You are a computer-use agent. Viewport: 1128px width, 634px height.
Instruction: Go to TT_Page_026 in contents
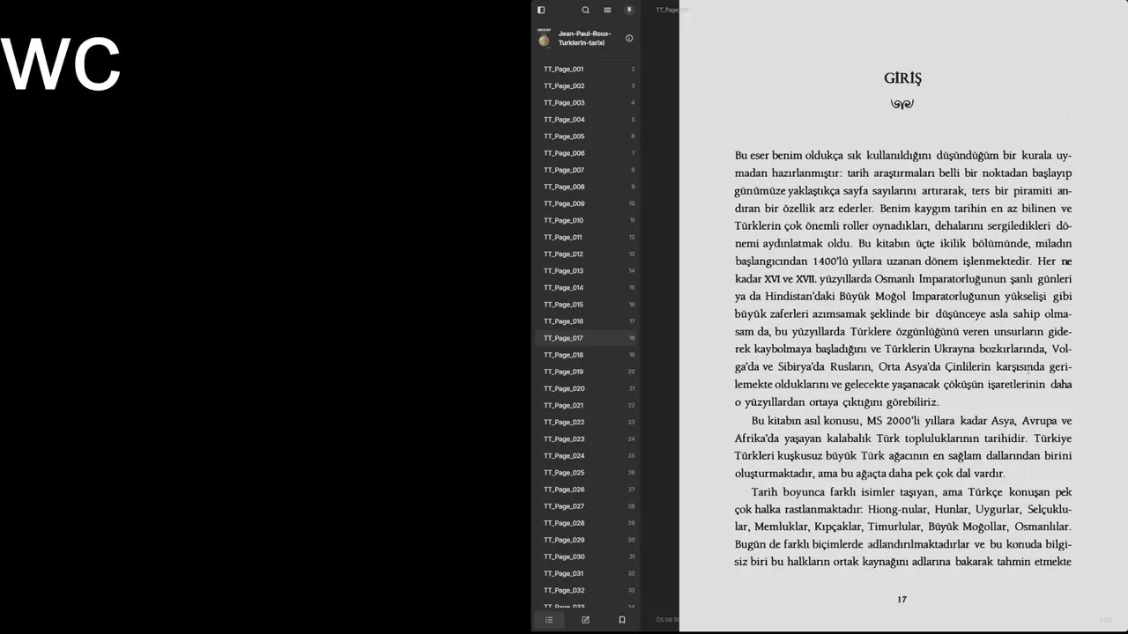(586, 489)
